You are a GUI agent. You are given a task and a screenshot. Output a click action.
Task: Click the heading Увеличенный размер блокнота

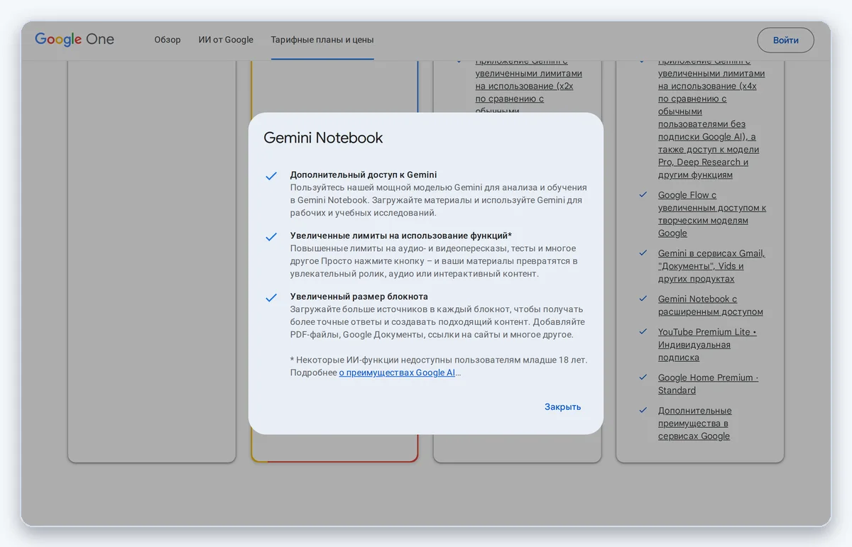click(359, 297)
